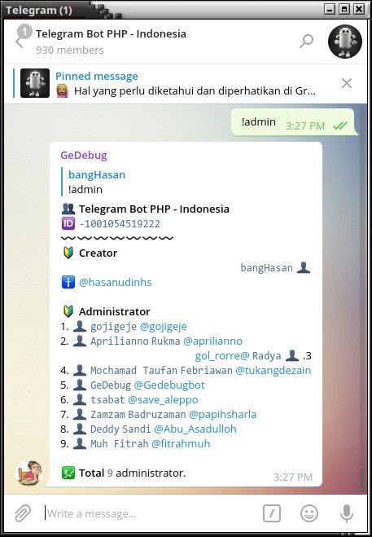Click the sent !admin message bubble
Image resolution: width=372 pixels, height=537 pixels.
tap(293, 122)
